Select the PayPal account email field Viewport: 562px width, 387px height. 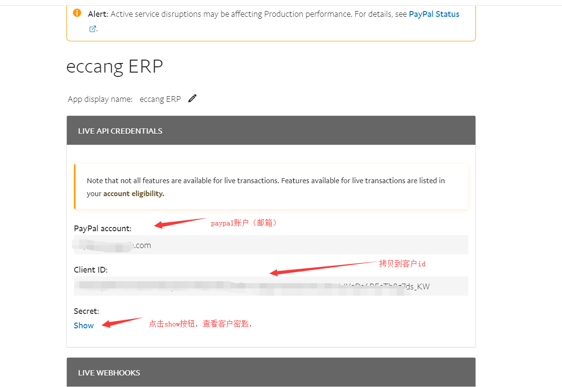point(271,245)
